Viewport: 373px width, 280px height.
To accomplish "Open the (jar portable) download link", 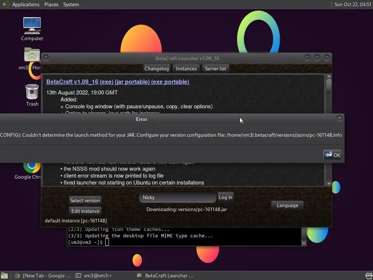I will click(x=132, y=82).
